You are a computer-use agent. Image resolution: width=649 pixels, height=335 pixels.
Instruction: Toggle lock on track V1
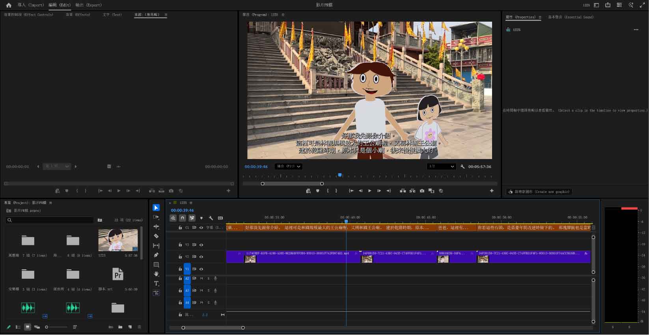(x=180, y=269)
